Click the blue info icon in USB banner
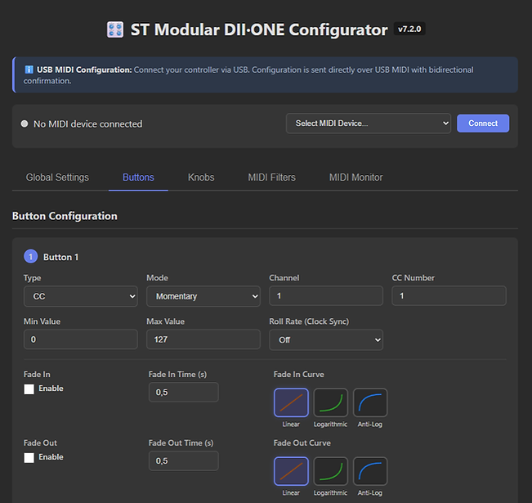The height and width of the screenshot is (503, 532). pos(29,70)
